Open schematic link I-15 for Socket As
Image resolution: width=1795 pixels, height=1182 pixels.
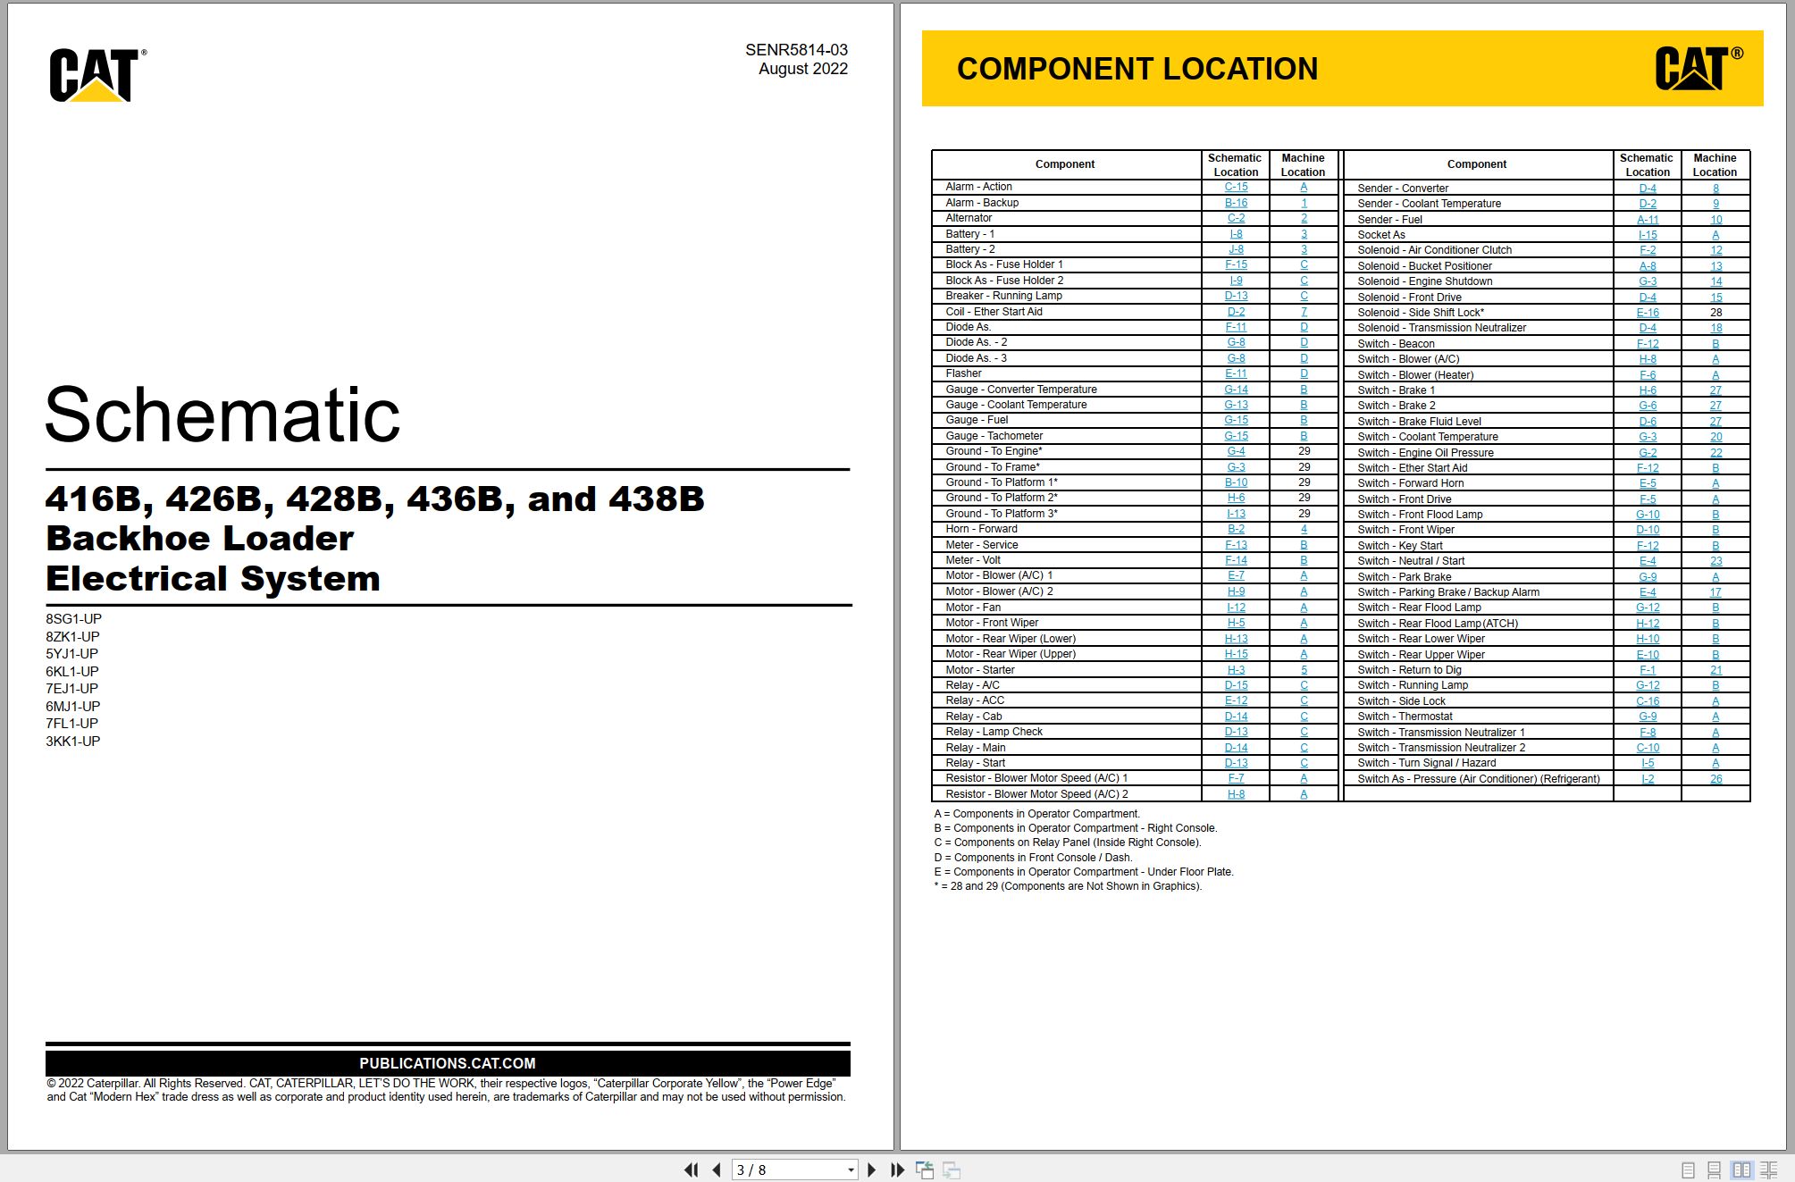tap(1648, 235)
